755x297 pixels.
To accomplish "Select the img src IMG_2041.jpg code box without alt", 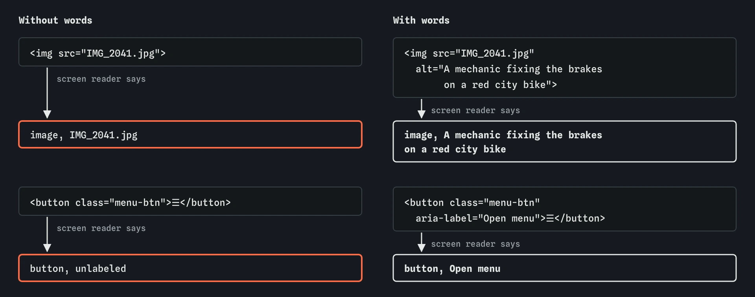I will [x=190, y=52].
